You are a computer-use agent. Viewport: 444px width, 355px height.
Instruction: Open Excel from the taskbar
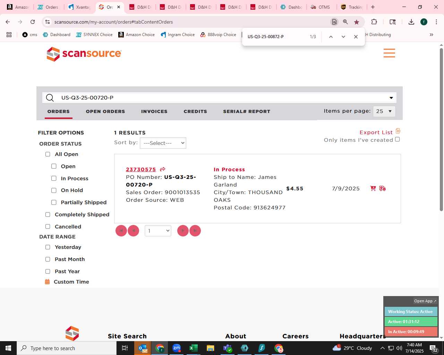coord(194,348)
